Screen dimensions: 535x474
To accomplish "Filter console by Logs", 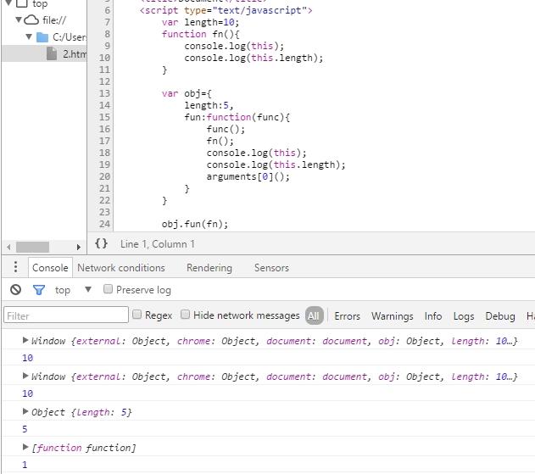I will coord(464,316).
